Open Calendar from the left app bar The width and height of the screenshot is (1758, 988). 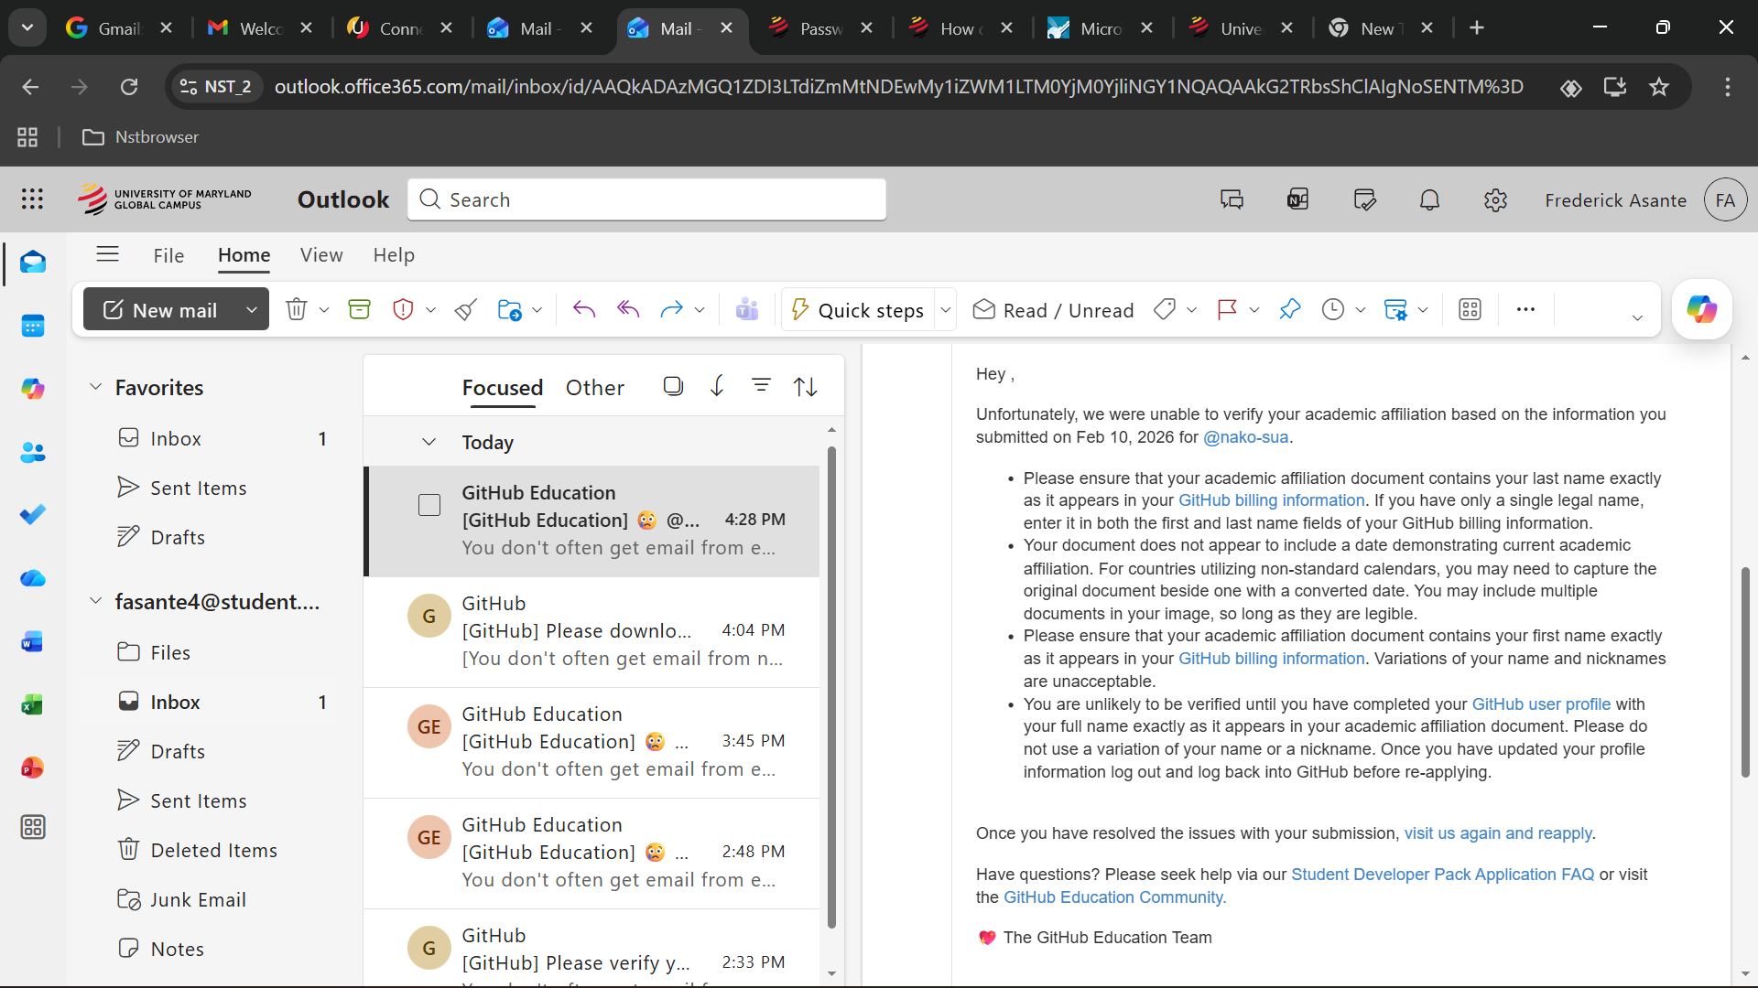(33, 326)
